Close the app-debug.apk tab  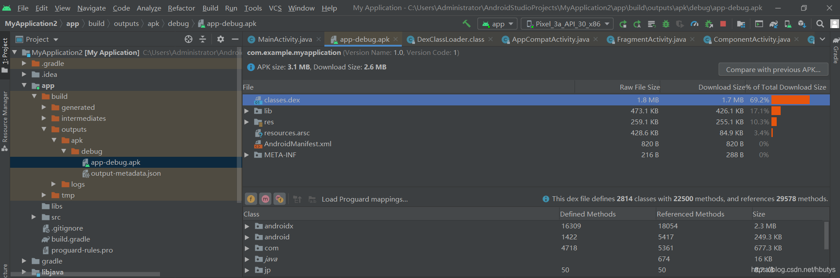click(x=396, y=39)
